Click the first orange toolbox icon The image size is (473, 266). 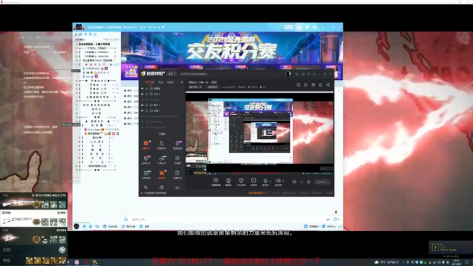pos(146,145)
